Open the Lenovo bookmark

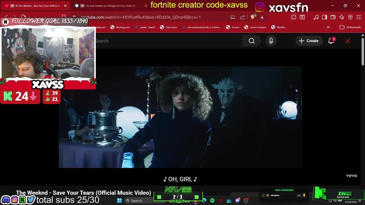[233, 27]
